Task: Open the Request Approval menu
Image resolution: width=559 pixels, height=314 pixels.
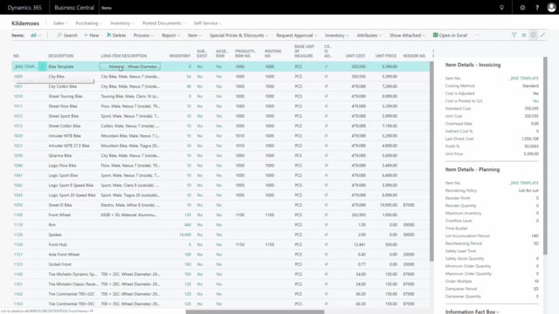Action: 296,35
